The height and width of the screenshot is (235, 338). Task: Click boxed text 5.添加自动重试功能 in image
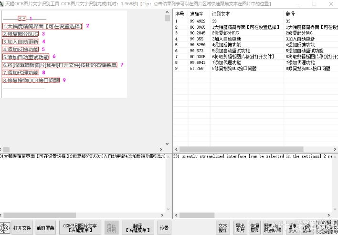26,57
